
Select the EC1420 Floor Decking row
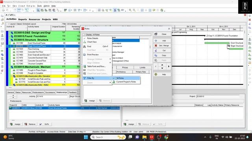click(x=43, y=49)
